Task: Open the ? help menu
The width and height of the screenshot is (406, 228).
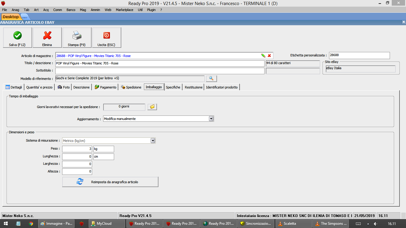Action: click(x=161, y=10)
